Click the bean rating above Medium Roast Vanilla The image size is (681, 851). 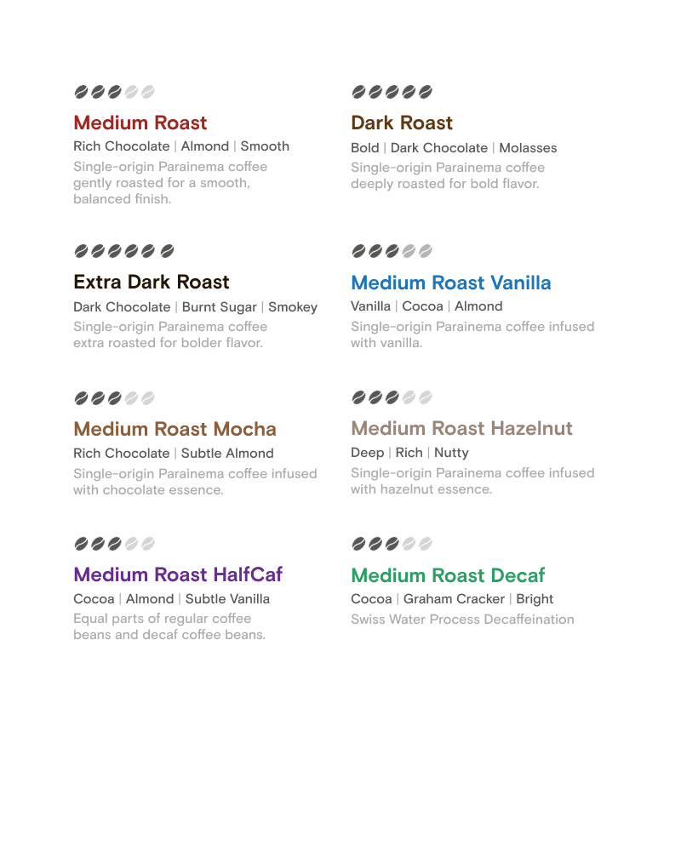coord(392,251)
